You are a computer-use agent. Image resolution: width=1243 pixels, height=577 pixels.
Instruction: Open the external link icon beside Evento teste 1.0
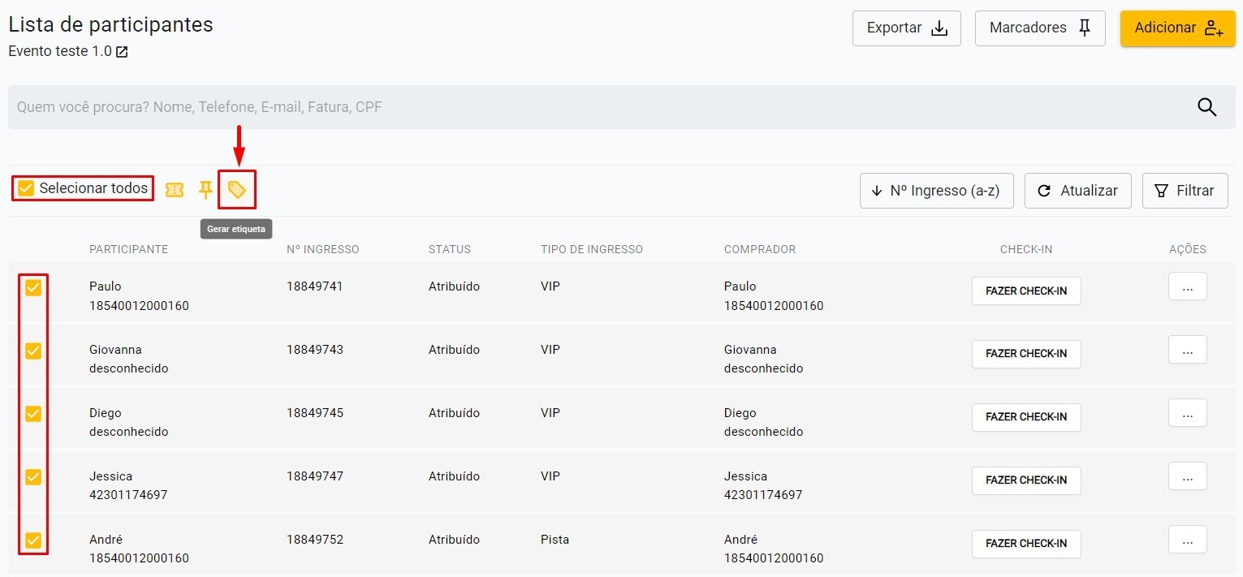coord(122,52)
